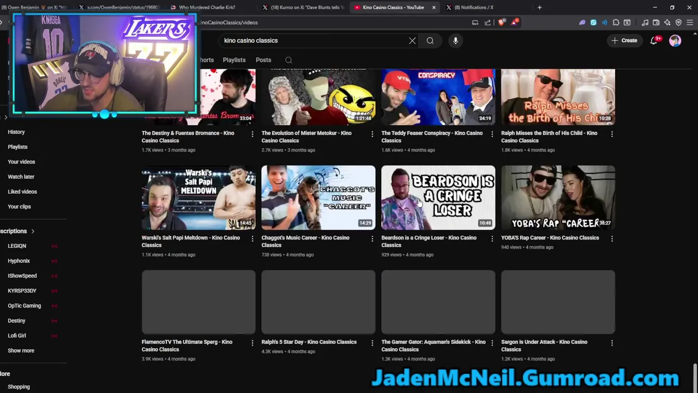Screen dimensions: 698x393
Task: Open options for Beardson is a Cringe Loser
Action: (492, 239)
